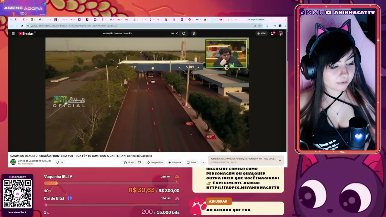
Task: Click the 'AH ACHAVA QUE ERA' chat message
Action: click(x=228, y=210)
